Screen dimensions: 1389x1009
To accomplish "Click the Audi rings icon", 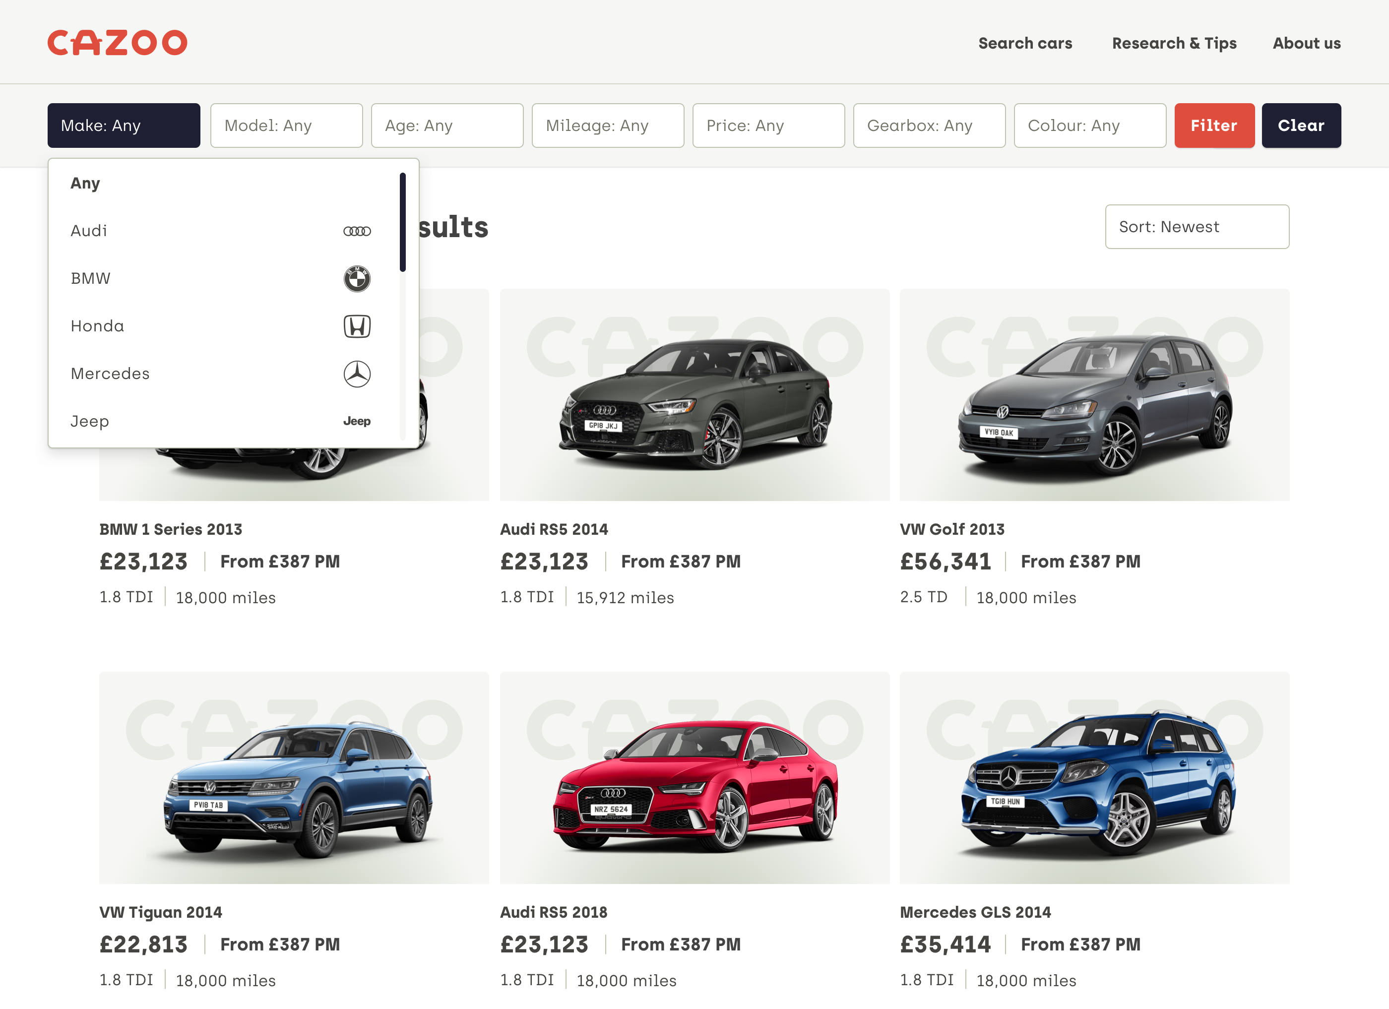I will [x=357, y=231].
